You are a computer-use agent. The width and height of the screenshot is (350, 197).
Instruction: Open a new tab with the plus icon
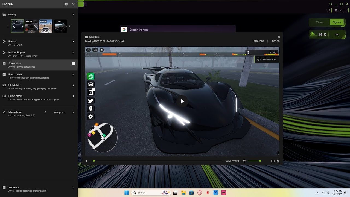86,4
